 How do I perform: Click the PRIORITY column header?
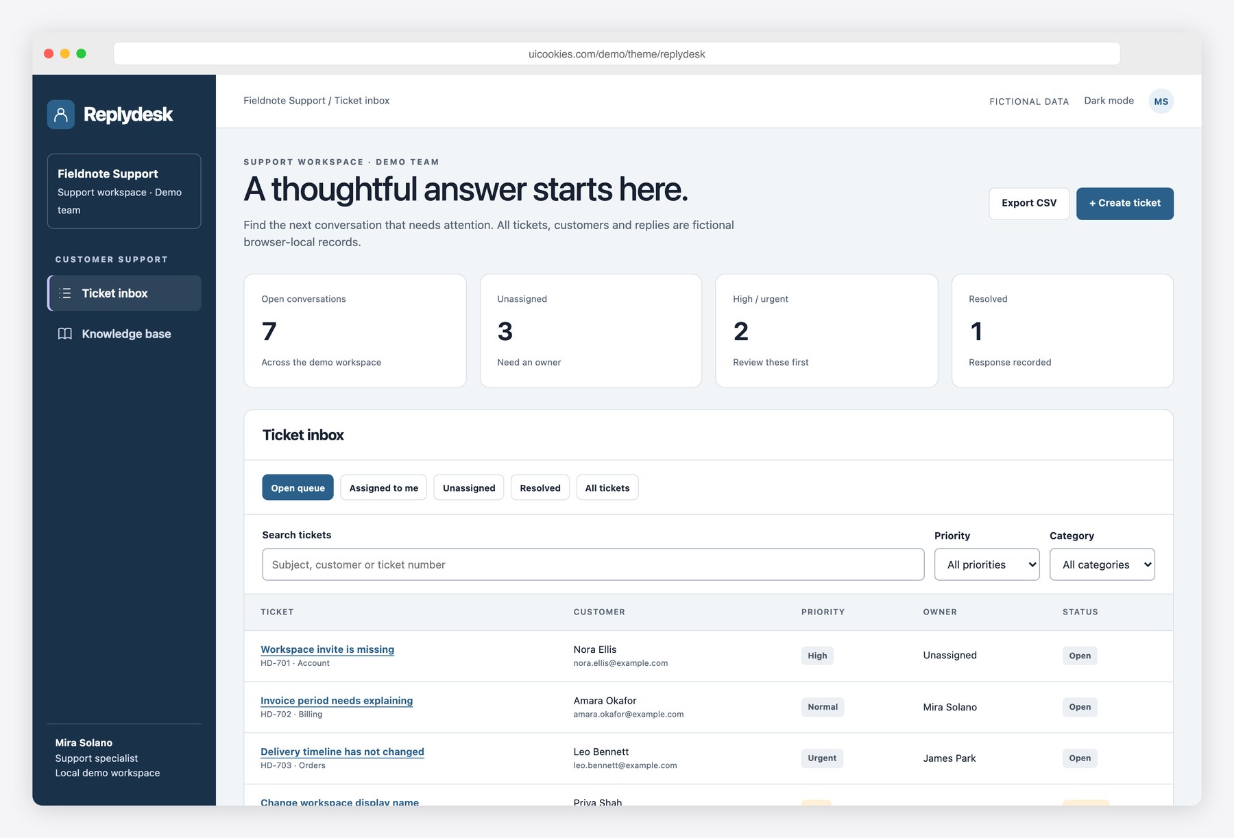pyautogui.click(x=823, y=612)
